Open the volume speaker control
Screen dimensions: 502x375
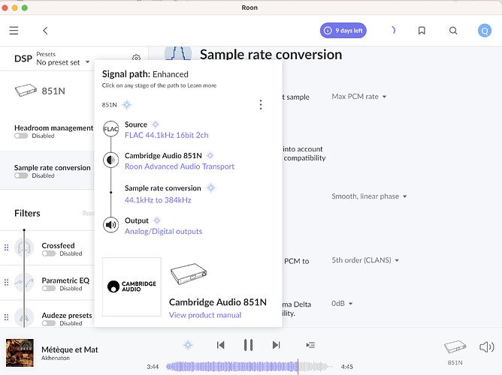(x=487, y=347)
